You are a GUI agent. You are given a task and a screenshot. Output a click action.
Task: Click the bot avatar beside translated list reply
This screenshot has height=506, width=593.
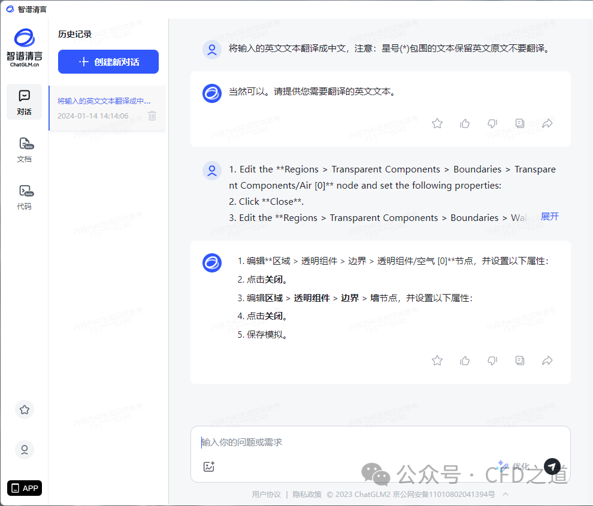(212, 263)
